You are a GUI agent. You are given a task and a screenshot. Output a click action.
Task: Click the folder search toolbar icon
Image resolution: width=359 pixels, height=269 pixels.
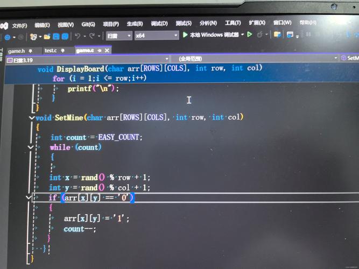(x=277, y=34)
